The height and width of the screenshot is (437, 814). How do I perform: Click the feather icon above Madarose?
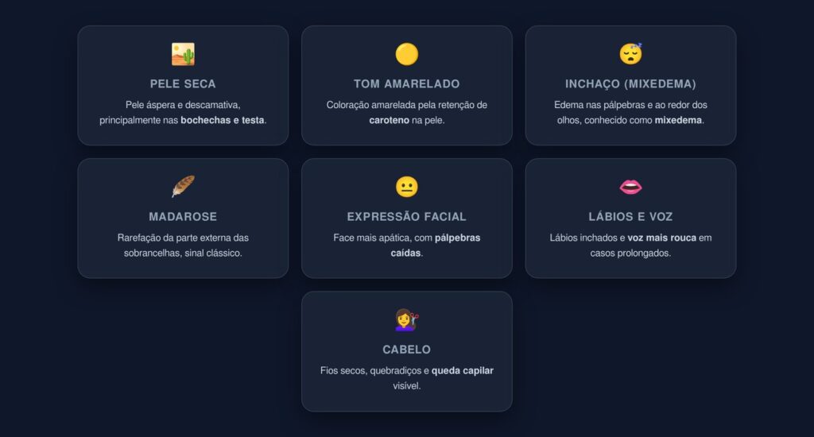(x=183, y=187)
